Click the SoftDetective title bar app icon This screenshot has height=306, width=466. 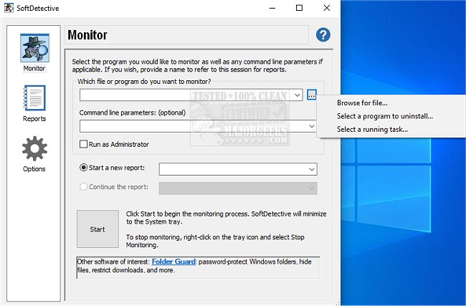tap(9, 8)
